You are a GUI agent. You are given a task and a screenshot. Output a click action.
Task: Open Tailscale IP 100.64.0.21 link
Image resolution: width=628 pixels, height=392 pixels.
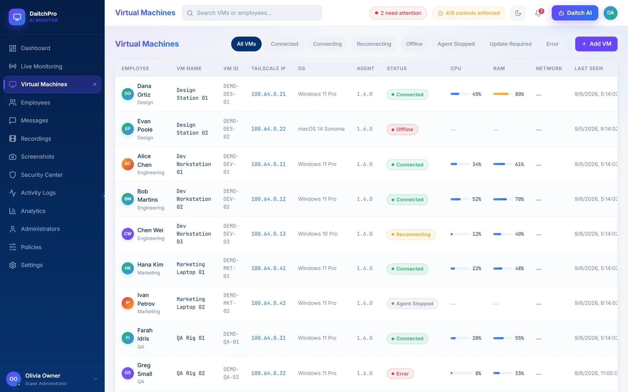[268, 94]
